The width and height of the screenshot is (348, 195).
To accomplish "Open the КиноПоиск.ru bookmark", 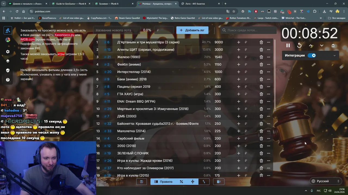I will [47, 18].
